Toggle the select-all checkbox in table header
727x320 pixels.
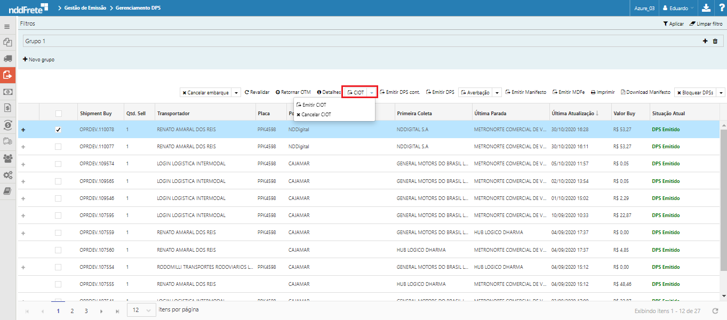click(x=58, y=114)
